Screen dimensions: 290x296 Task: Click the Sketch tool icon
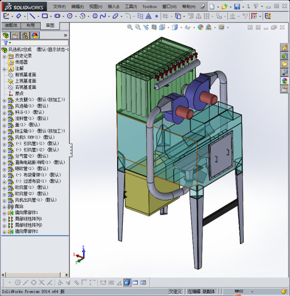6,16
